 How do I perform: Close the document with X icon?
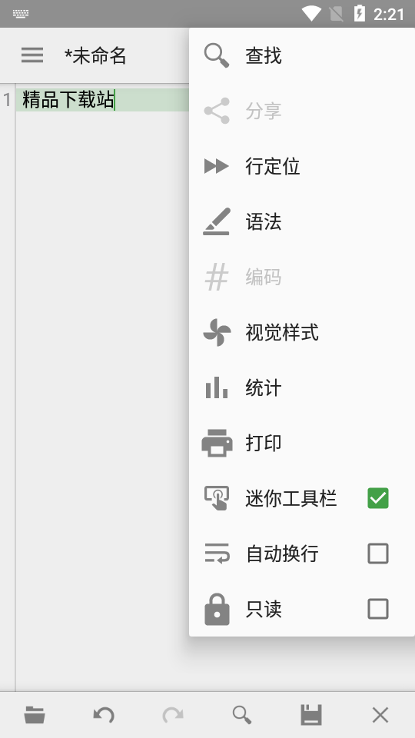point(380,716)
